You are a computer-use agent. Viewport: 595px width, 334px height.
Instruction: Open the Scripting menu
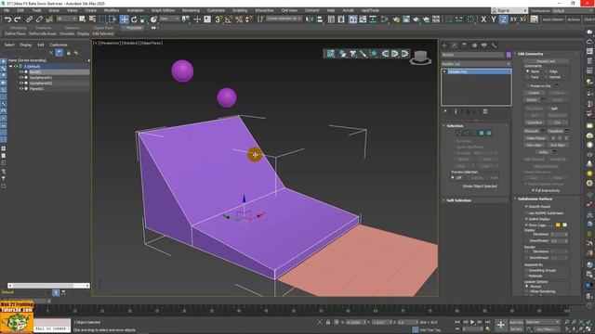[x=240, y=10]
